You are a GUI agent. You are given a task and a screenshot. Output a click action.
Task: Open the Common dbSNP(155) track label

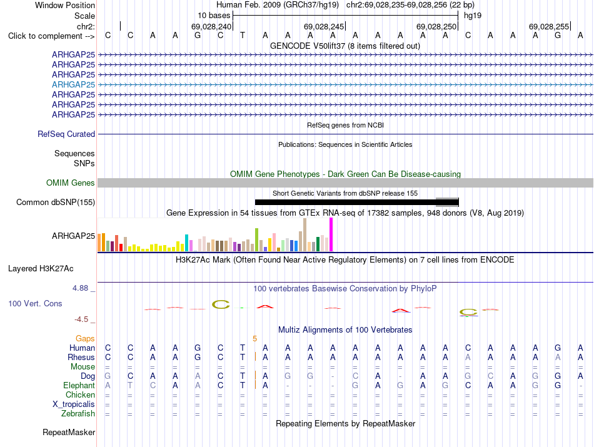(55, 203)
